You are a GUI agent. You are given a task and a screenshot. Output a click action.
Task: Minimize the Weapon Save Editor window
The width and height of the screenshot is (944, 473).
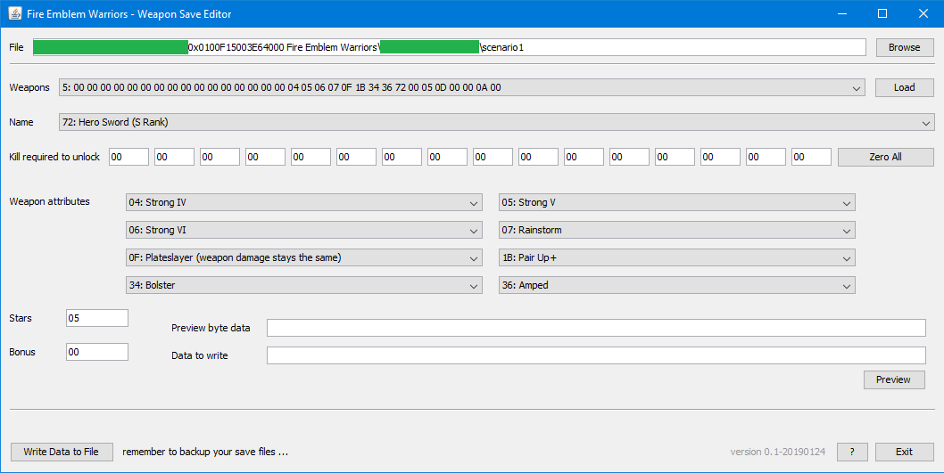842,13
